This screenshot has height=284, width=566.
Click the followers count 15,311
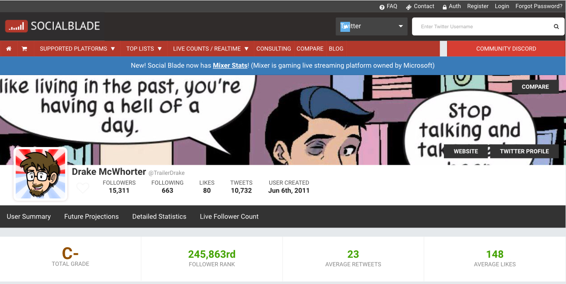click(119, 191)
